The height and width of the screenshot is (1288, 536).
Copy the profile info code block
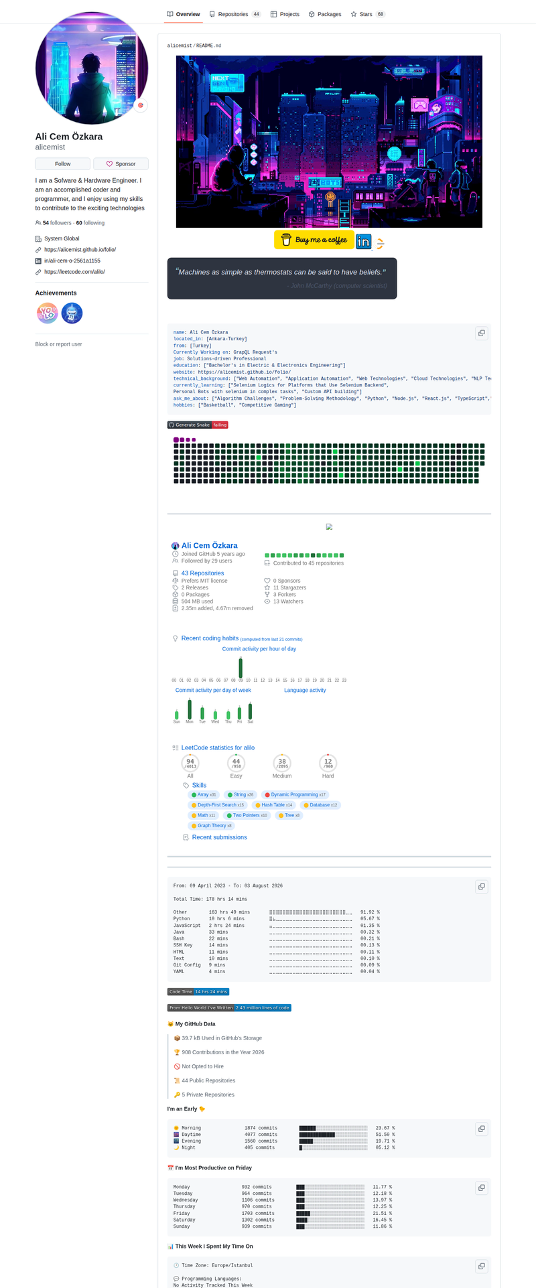[481, 333]
